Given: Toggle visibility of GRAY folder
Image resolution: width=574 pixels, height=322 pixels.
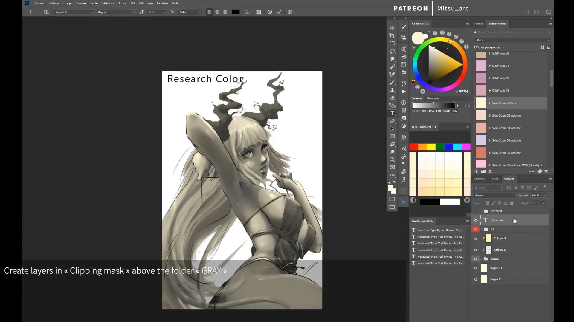Looking at the screenshot, I should (x=476, y=259).
